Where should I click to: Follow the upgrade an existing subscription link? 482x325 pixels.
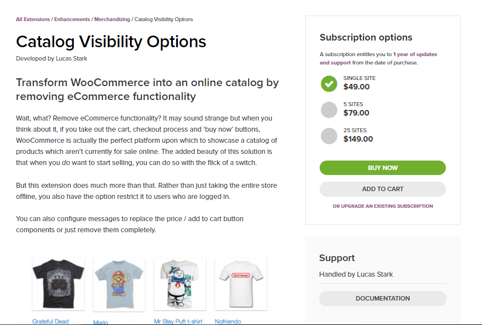tap(382, 206)
